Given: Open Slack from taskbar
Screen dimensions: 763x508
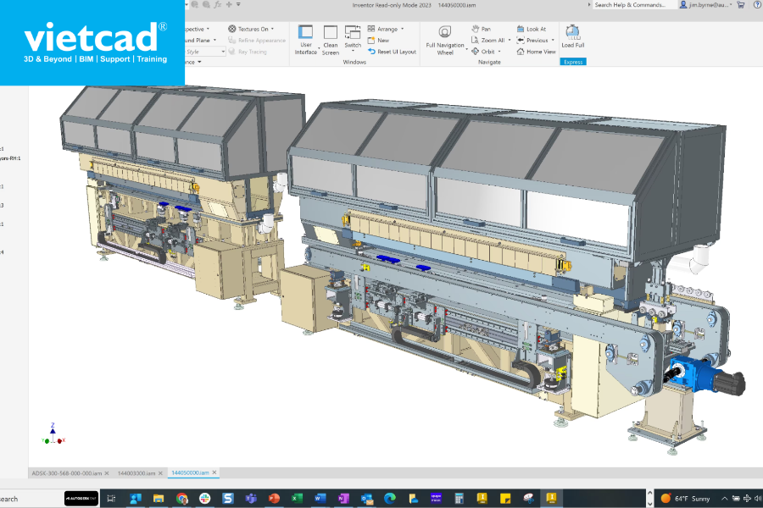Looking at the screenshot, I should 205,499.
